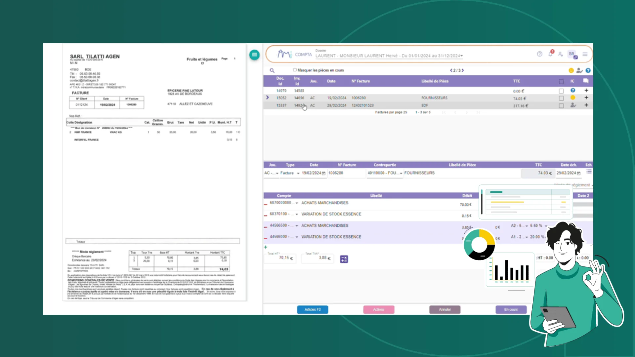The image size is (635, 357).
Task: Open the search magnifier icon
Action: click(x=272, y=70)
